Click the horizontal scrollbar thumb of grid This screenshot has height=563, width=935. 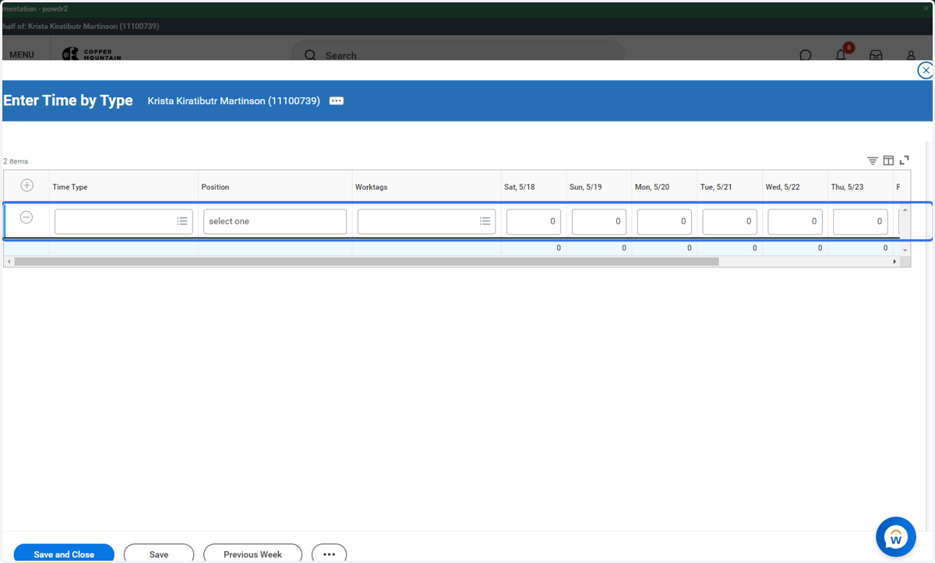366,262
